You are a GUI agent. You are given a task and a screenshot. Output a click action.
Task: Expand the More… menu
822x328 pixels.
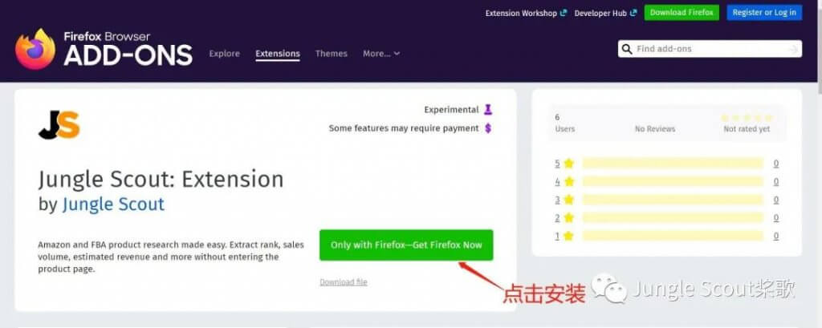381,54
